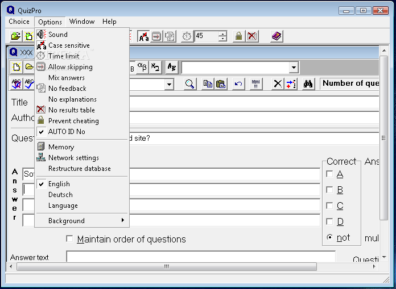Click the new document icon in the editor toolbar
This screenshot has height=289, width=396.
point(16,67)
